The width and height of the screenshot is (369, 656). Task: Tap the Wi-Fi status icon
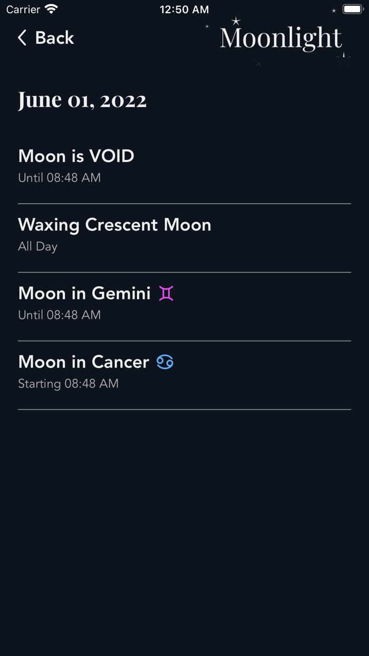(x=51, y=9)
